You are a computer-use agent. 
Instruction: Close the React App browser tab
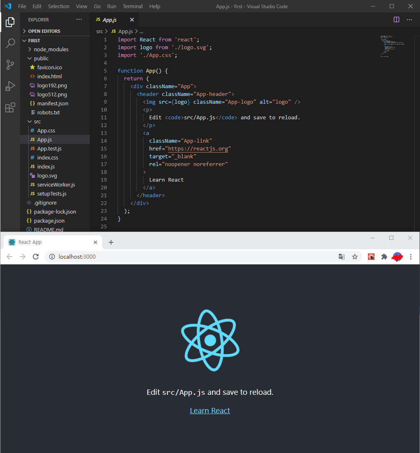click(x=95, y=242)
